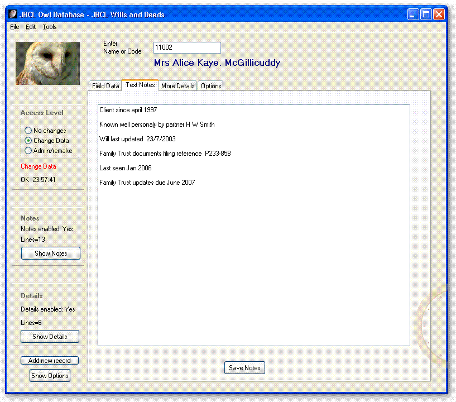Choose the Admin/remake access level
The width and height of the screenshot is (456, 402).
(28, 151)
